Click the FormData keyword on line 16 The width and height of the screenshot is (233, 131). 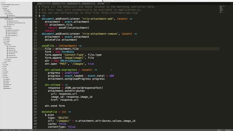[x=68, y=52]
